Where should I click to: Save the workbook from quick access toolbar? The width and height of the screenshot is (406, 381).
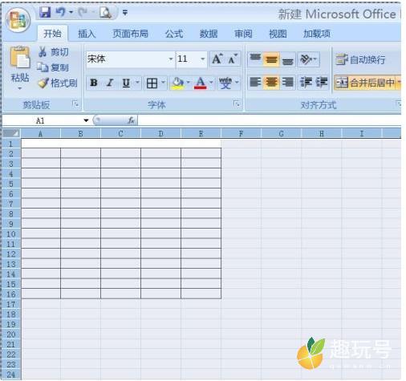coord(45,12)
